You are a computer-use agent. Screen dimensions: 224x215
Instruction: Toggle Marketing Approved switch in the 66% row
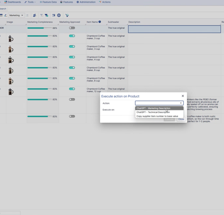point(72,28)
